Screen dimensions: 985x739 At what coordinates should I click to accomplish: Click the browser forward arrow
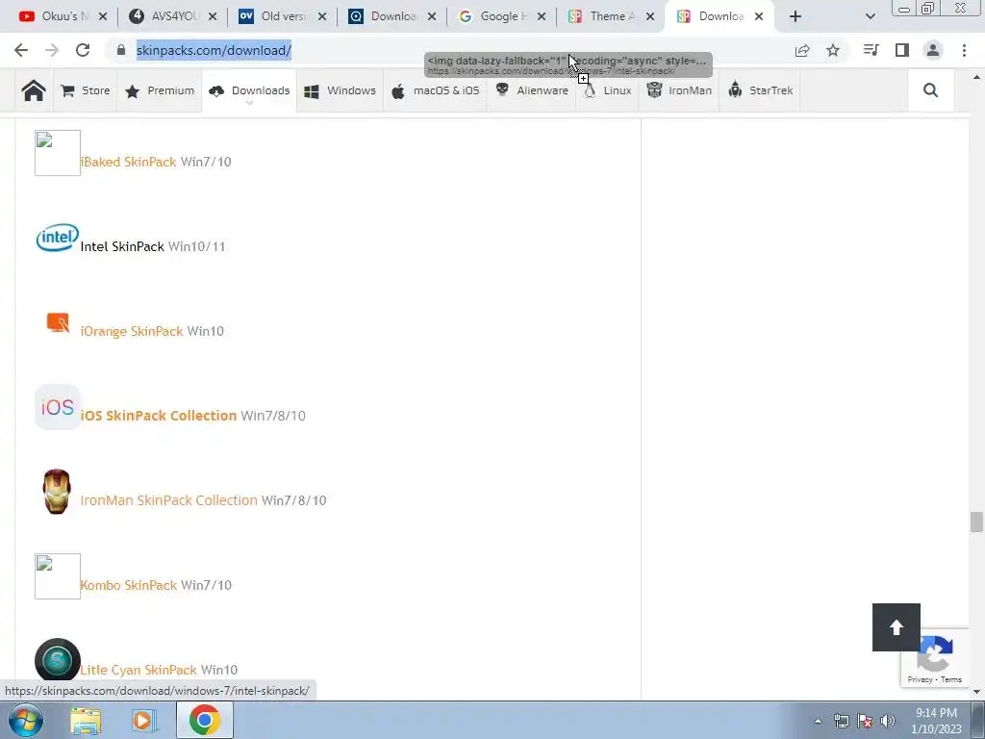point(52,50)
